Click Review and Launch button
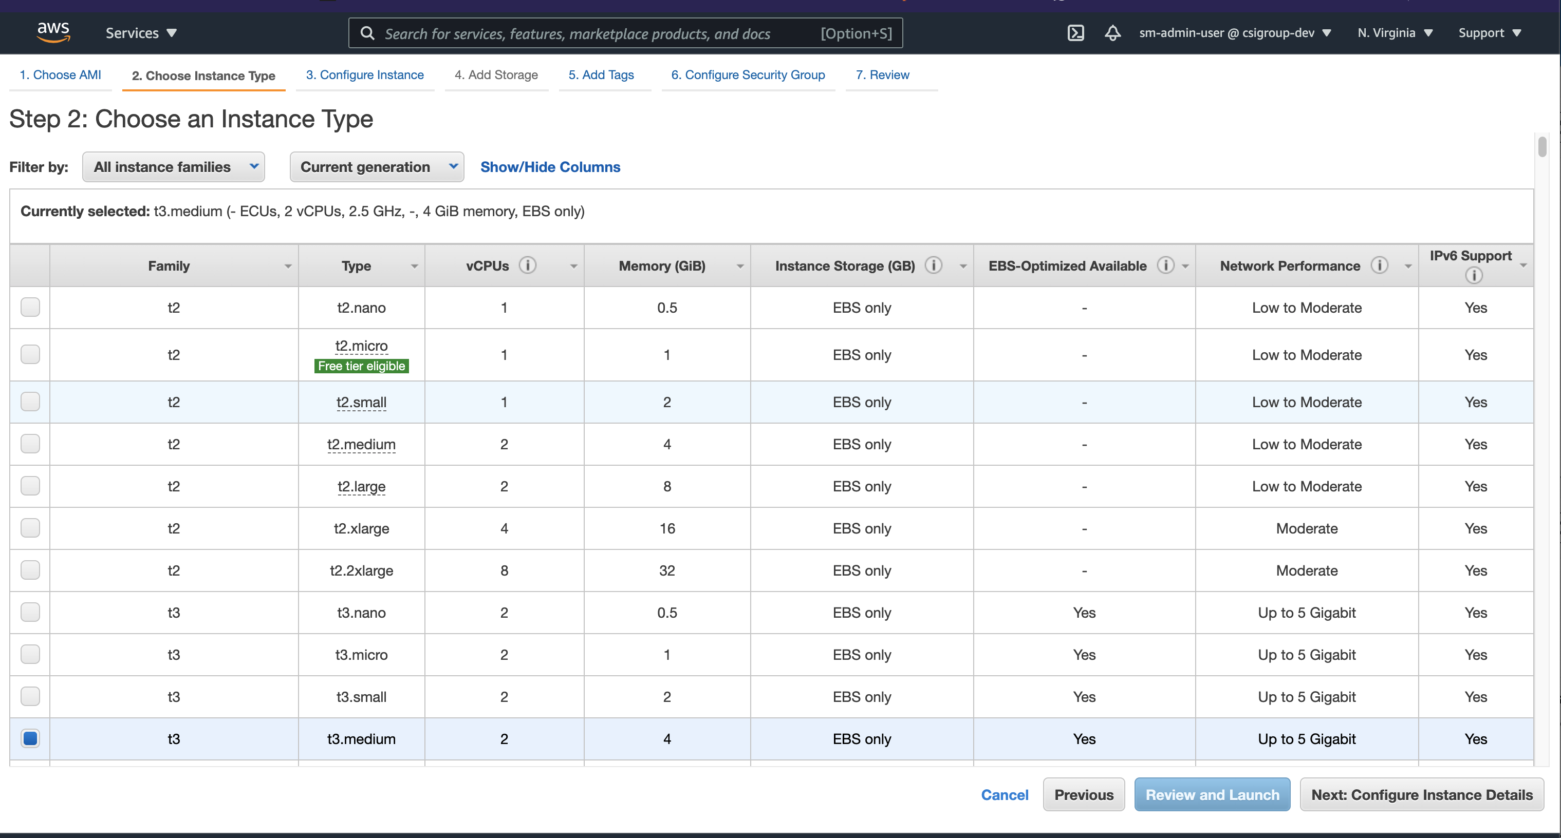Viewport: 1561px width, 838px height. pyautogui.click(x=1212, y=794)
